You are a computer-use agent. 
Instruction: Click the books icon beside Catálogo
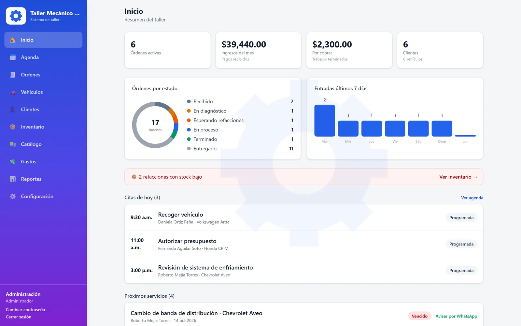click(13, 144)
